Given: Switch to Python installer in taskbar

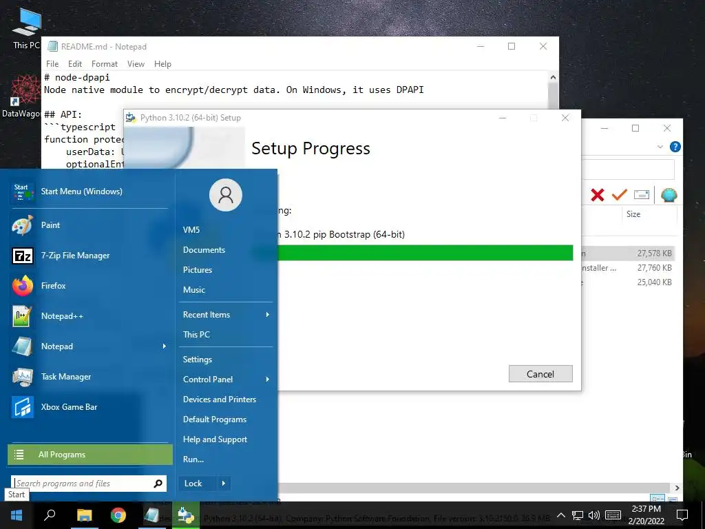Looking at the screenshot, I should tap(185, 515).
